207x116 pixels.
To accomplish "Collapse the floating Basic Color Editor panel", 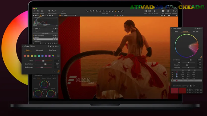I will click(x=23, y=46).
